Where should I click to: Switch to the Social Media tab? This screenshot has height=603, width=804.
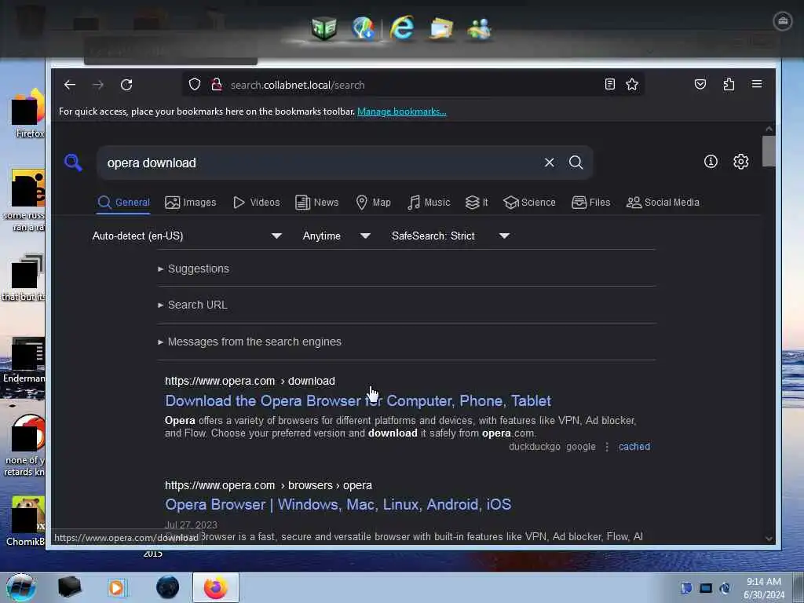(x=663, y=202)
